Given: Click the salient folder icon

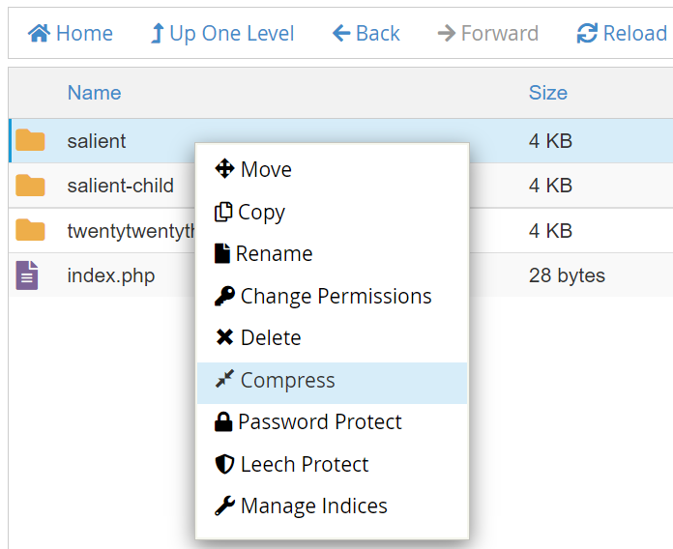Looking at the screenshot, I should pyautogui.click(x=30, y=140).
